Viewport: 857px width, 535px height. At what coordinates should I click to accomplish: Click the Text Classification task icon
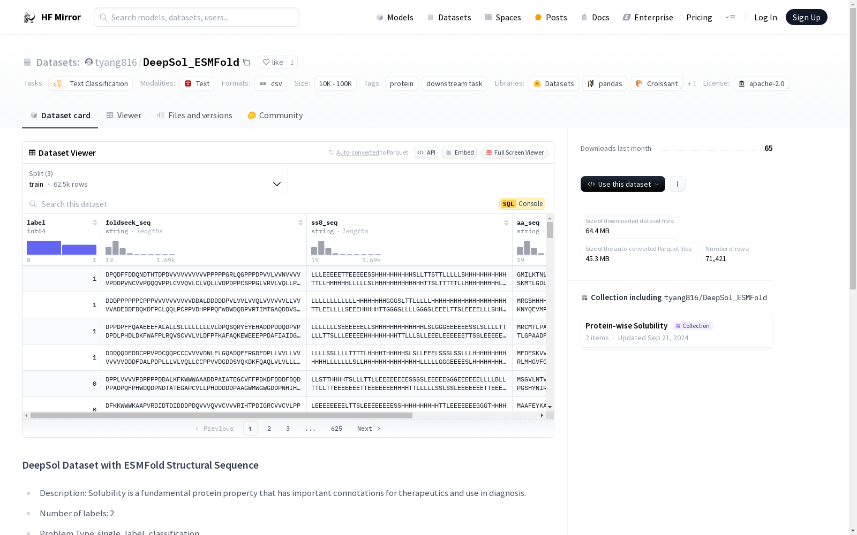58,83
